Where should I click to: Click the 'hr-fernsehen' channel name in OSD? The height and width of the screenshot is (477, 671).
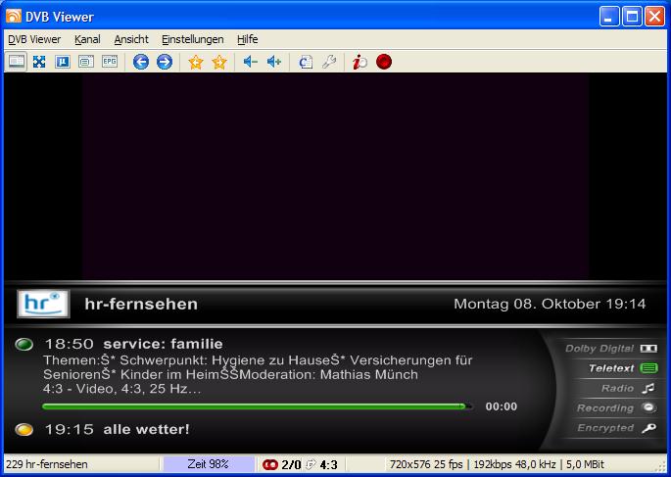point(141,305)
